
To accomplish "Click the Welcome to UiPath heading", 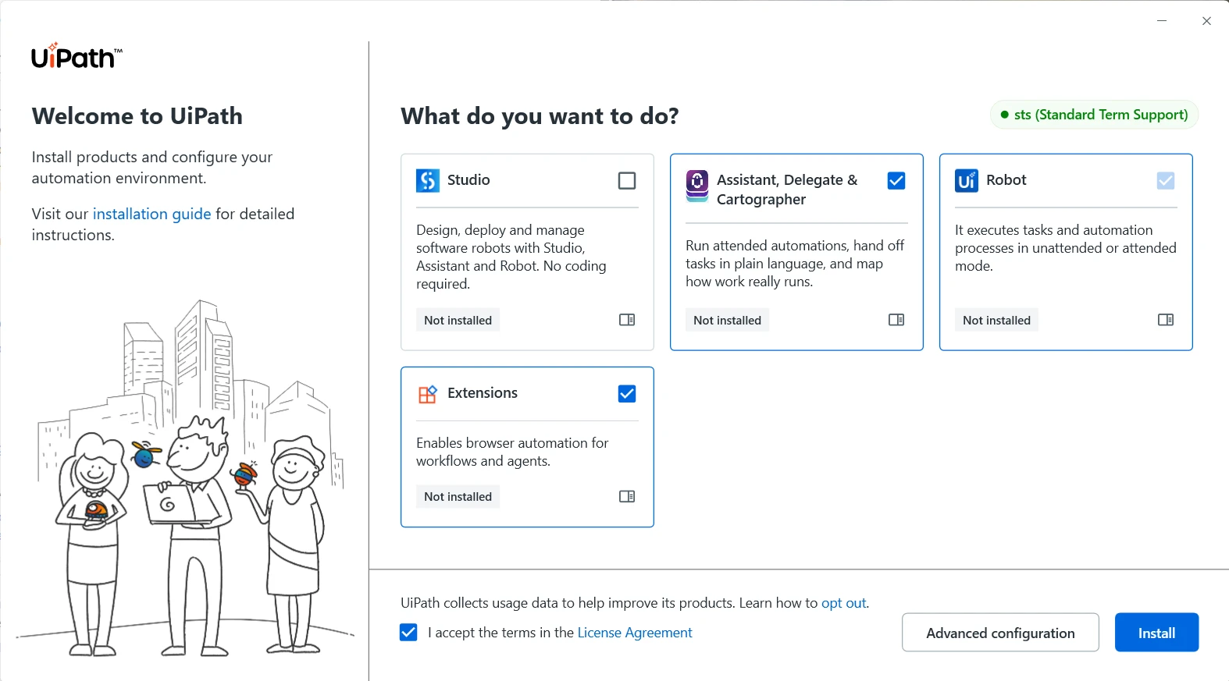I will pyautogui.click(x=137, y=116).
